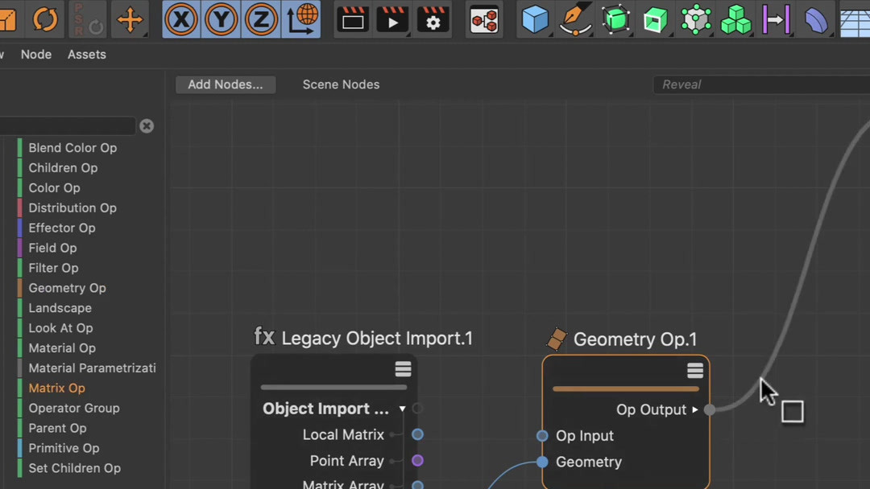Expand the Op Output port arrow
Screen dimensions: 870x489
695,410
